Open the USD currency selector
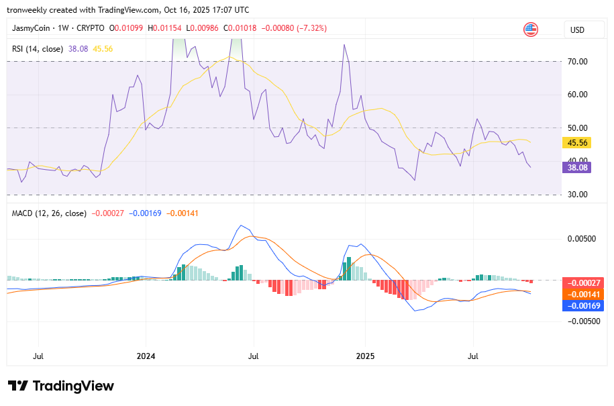614x406 pixels. click(577, 30)
